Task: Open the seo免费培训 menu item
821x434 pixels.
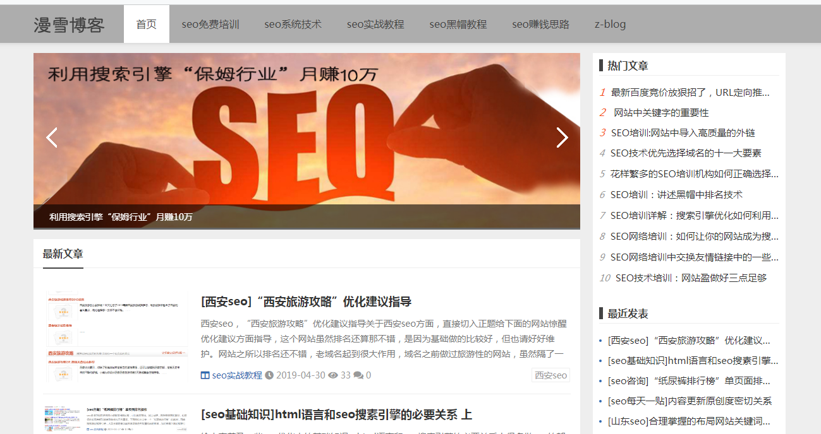Action: [210, 24]
